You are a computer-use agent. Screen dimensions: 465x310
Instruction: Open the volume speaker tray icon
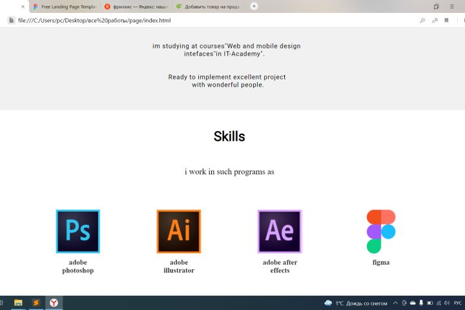tap(447, 303)
